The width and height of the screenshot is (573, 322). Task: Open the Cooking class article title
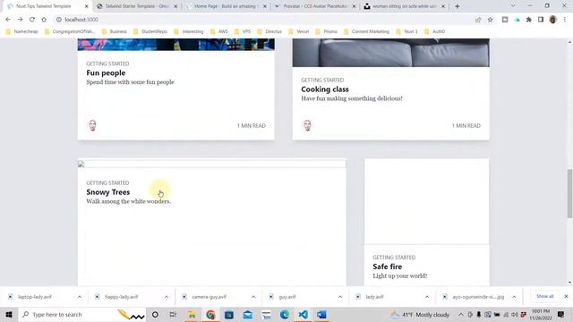[325, 89]
